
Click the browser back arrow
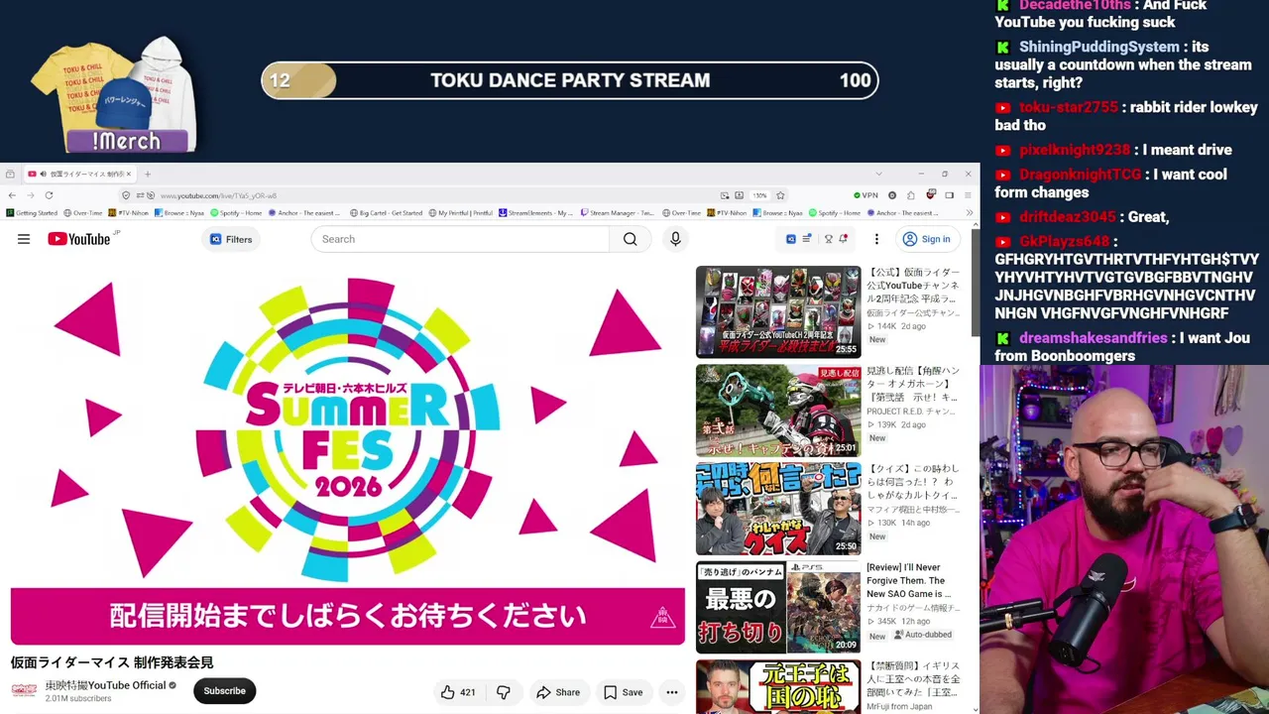12,195
